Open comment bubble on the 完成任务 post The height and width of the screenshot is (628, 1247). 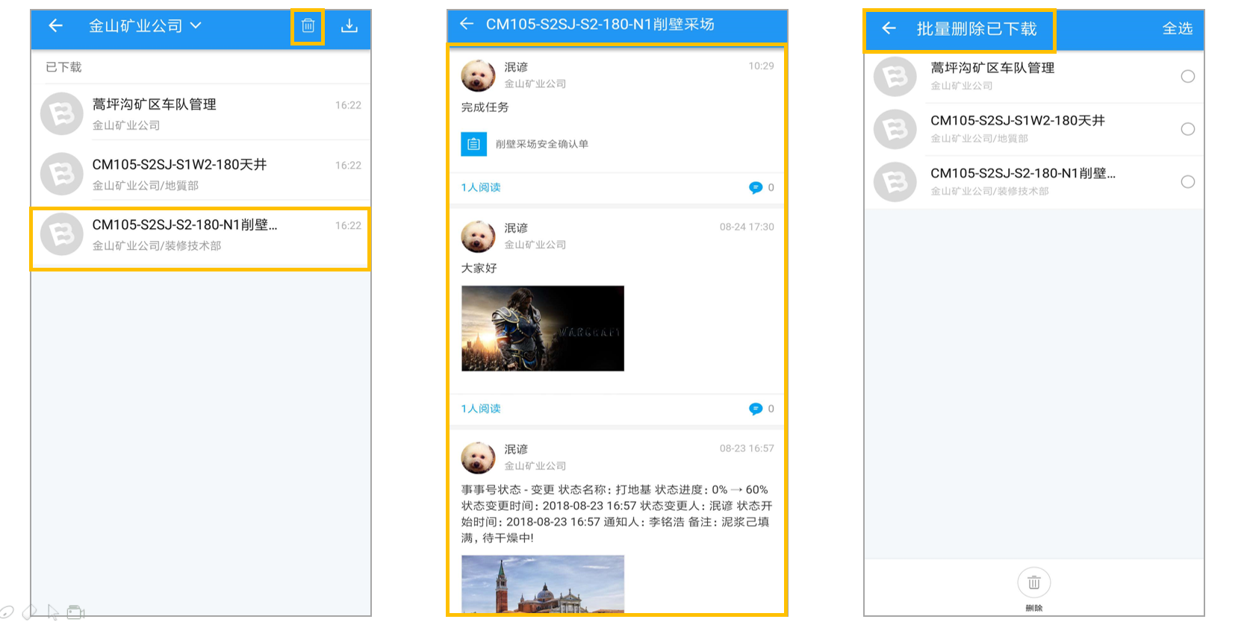756,187
